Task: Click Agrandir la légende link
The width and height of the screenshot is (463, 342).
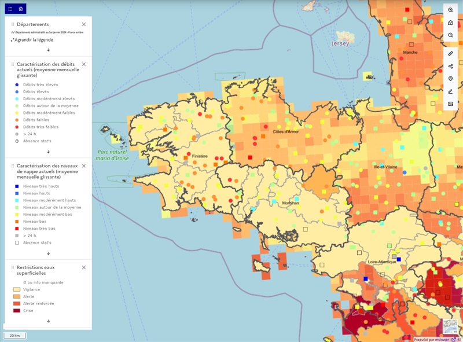Action: click(x=32, y=40)
